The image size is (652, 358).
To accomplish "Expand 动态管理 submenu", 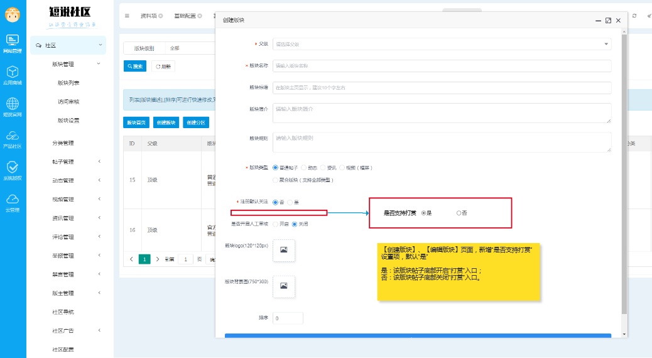I will point(99,180).
